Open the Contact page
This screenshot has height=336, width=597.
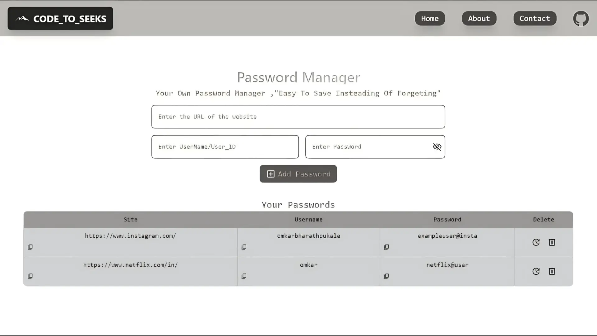pos(535,18)
